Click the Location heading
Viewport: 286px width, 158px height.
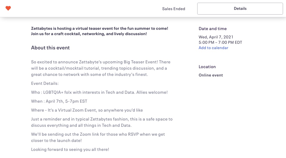(x=207, y=67)
